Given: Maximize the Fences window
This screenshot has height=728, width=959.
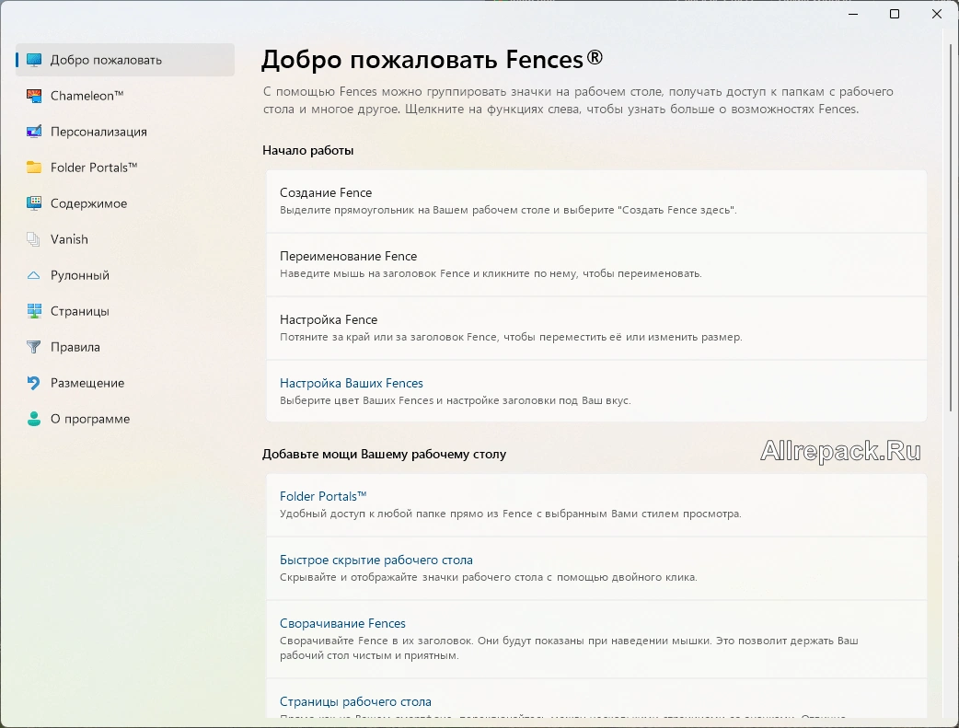Looking at the screenshot, I should [895, 14].
